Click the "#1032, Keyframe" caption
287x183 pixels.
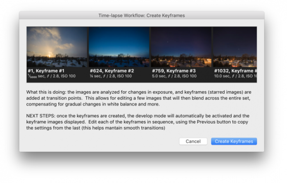235,71
